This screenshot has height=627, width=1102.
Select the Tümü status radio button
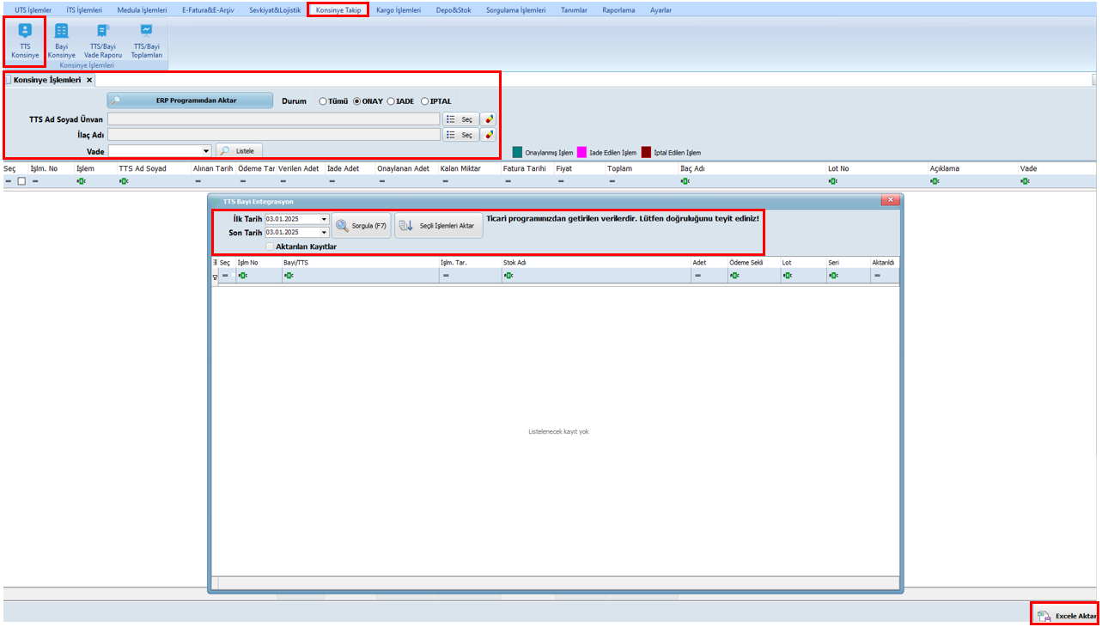[323, 101]
